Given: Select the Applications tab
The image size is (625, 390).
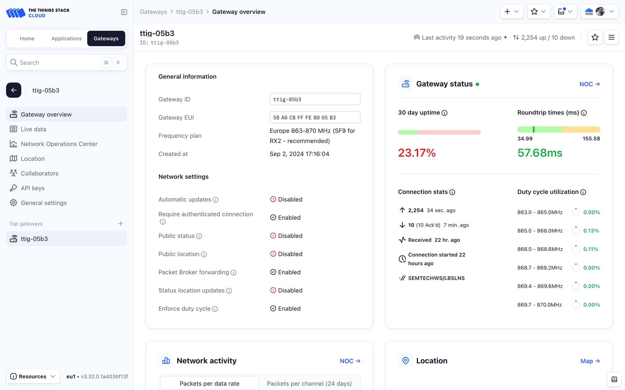Looking at the screenshot, I should [x=66, y=38].
